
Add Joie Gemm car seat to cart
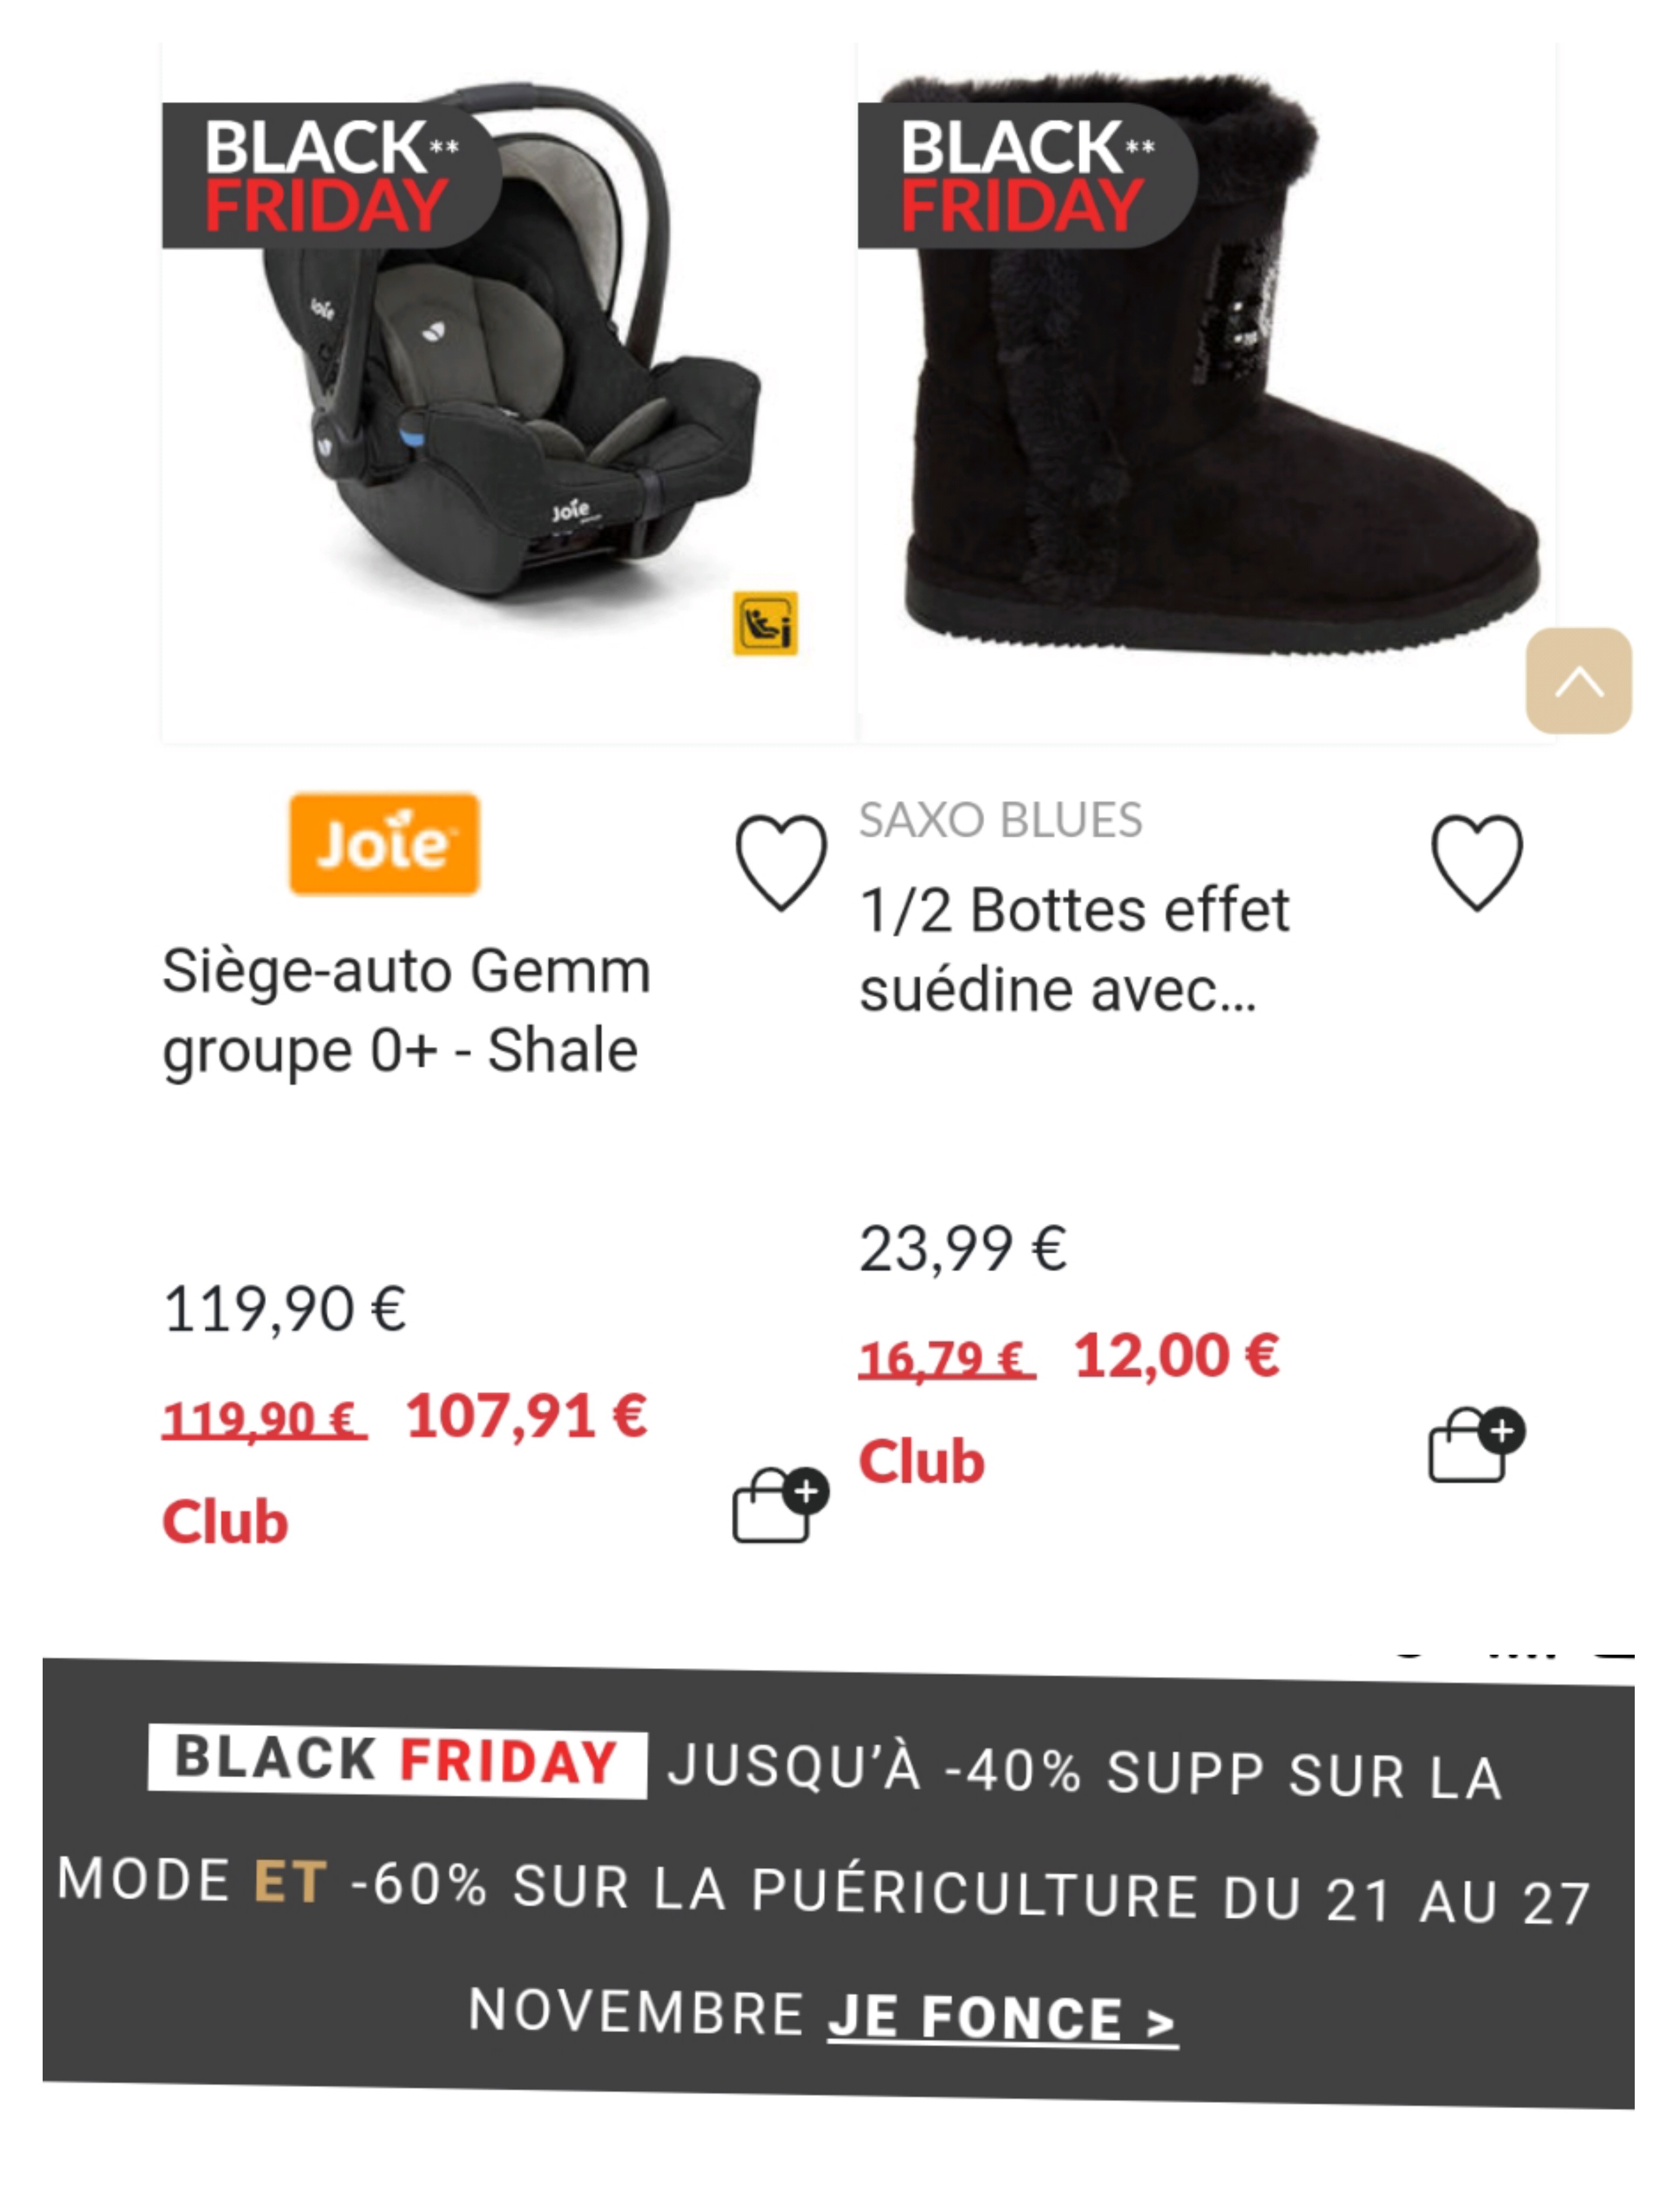[779, 1504]
